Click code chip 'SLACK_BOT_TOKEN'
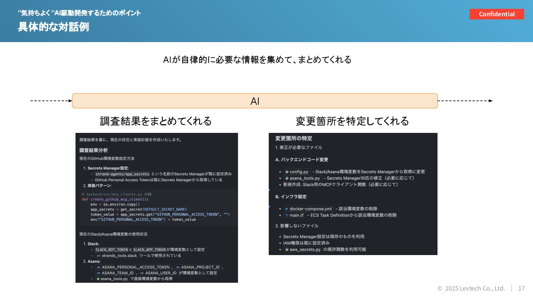The width and height of the screenshot is (533, 299). click(112, 250)
